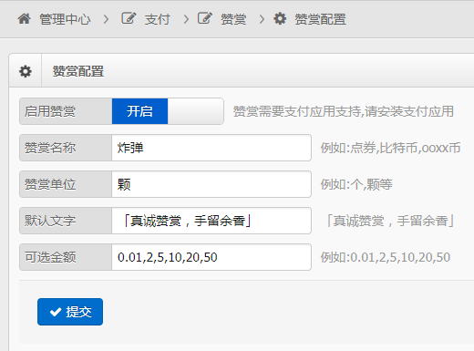Screen dimensions: 474x351
Task: Click chevron separator after 管理中心
Action: click(x=106, y=19)
